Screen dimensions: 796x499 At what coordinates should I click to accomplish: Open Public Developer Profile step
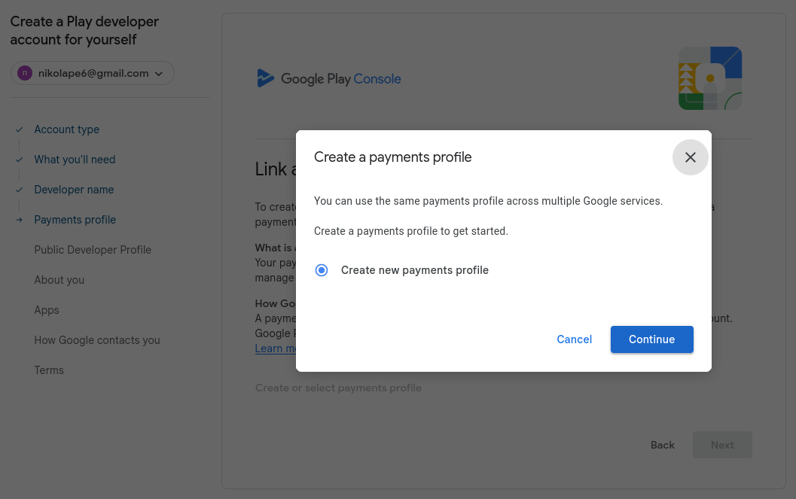tap(93, 250)
